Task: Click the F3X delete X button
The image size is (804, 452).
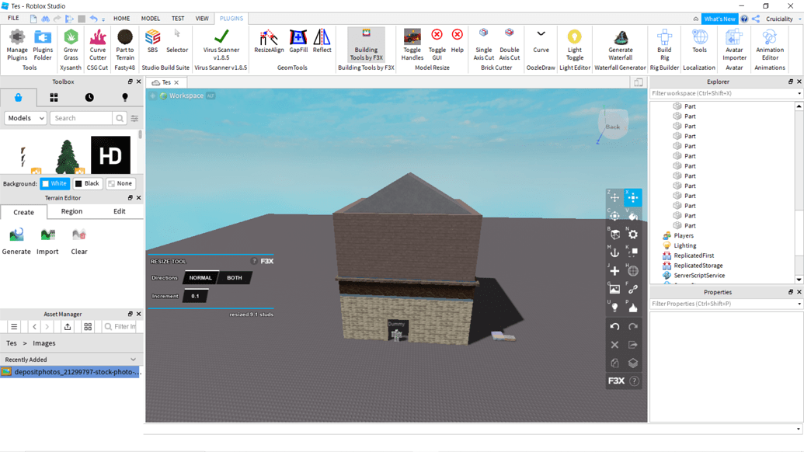Action: pyautogui.click(x=614, y=345)
